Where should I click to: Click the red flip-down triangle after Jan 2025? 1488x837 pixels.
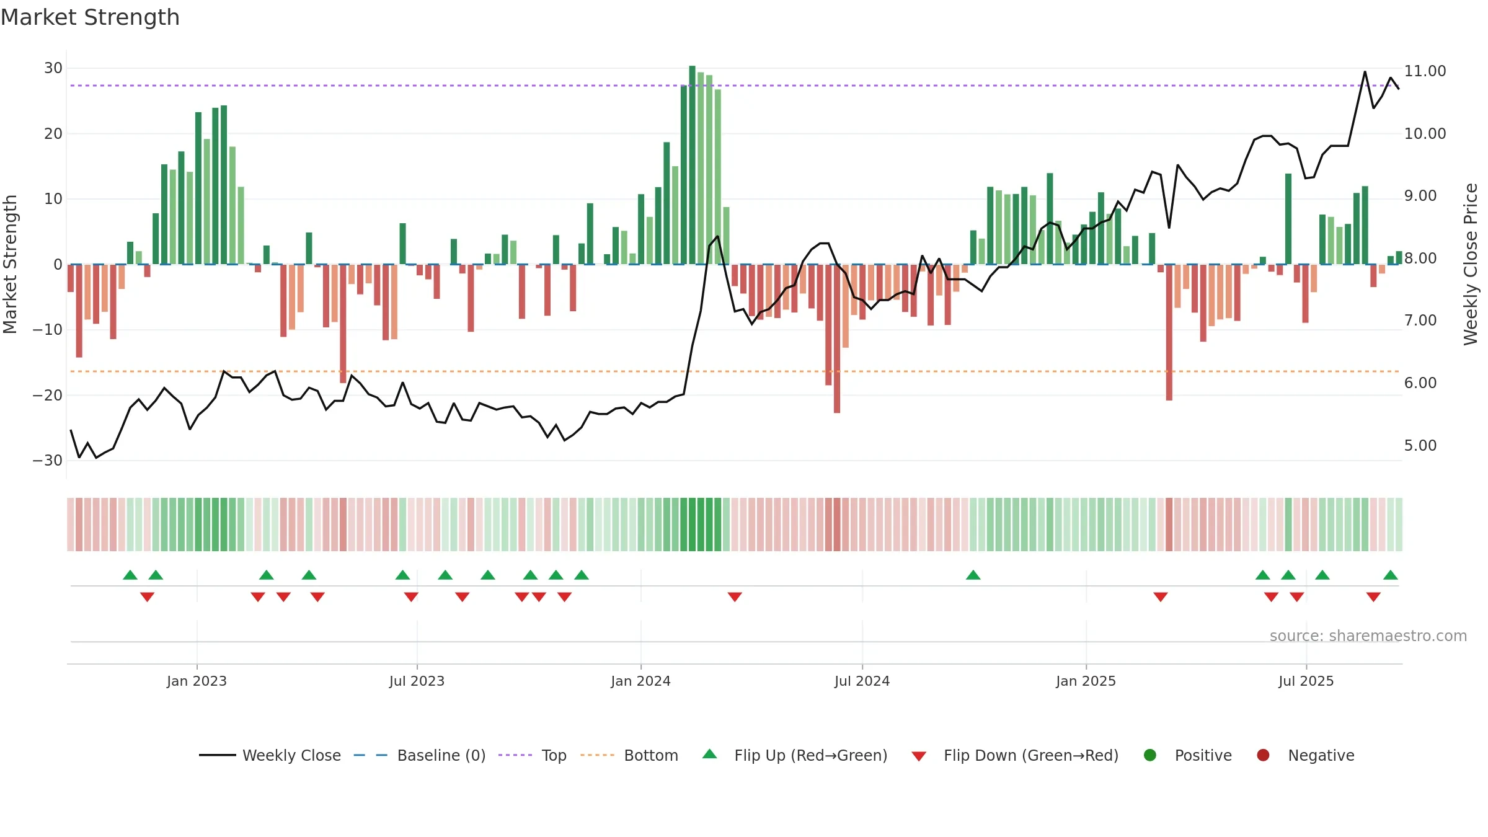click(1161, 597)
